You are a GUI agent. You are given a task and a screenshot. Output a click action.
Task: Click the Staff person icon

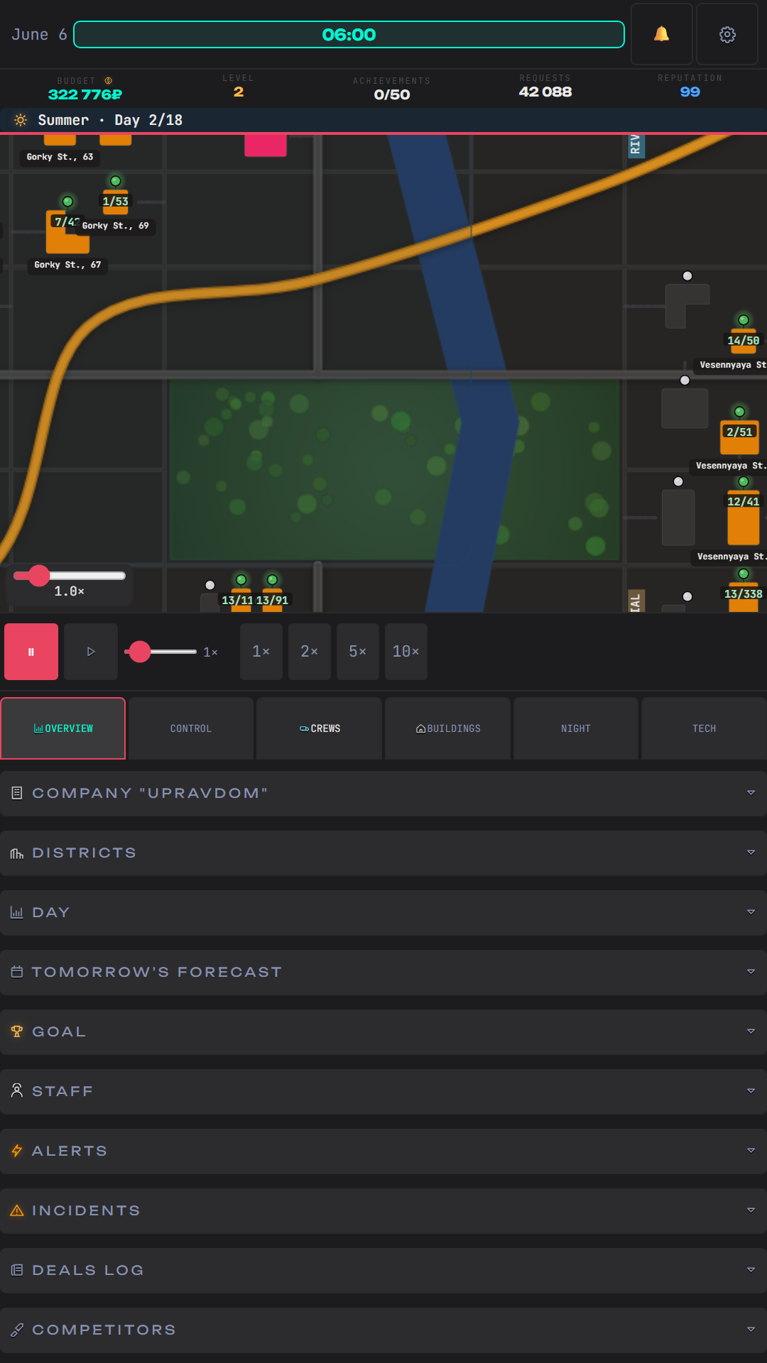click(17, 1091)
